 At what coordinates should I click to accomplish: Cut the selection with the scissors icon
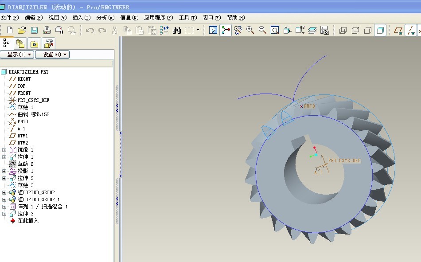[115, 30]
